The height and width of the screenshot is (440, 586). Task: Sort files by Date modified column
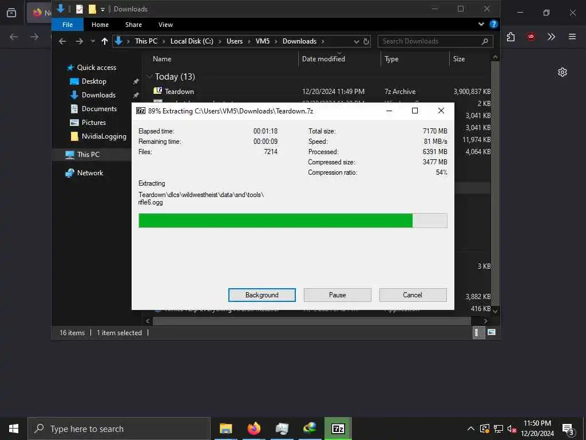click(323, 59)
